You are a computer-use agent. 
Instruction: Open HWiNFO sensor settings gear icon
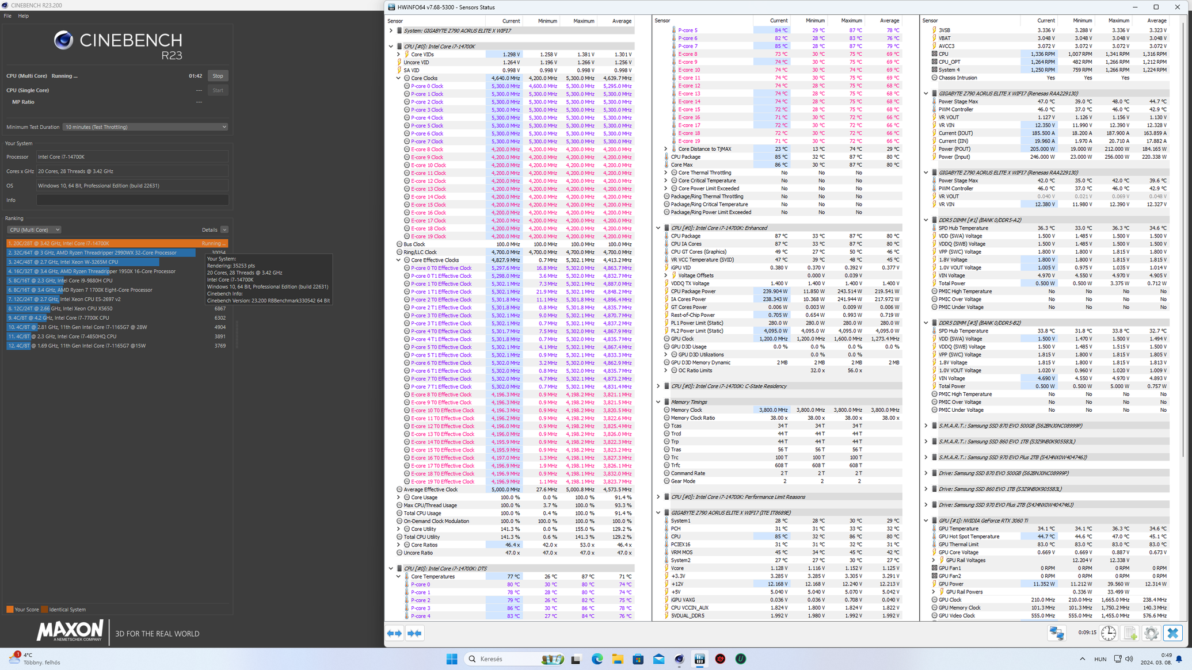[1151, 633]
